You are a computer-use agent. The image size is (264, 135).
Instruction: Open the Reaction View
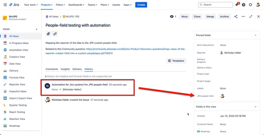[21, 119]
